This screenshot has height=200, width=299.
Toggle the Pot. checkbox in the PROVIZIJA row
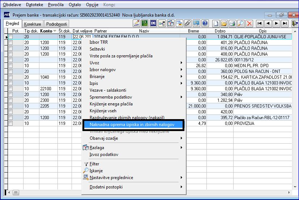coord(10,123)
